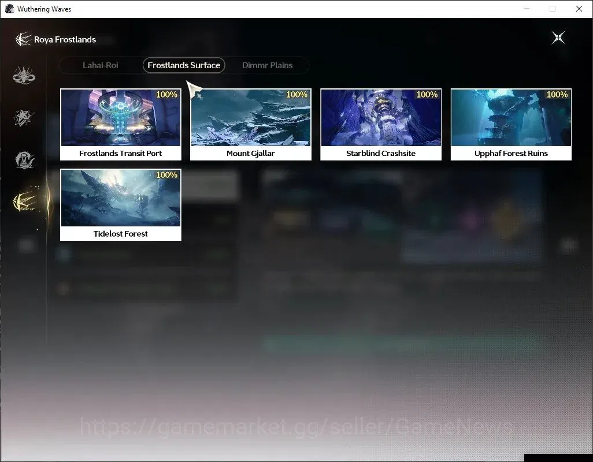593x462 pixels.
Task: Open the Mount Gjallar thumbnail
Action: (x=251, y=117)
